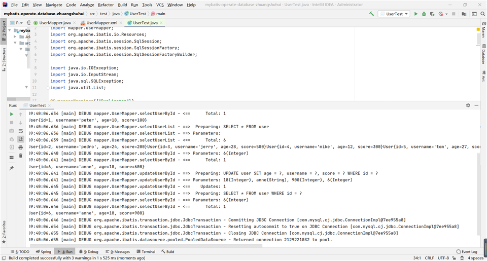This screenshot has height=261, width=487.
Task: Open the VCS menu
Action: tap(160, 5)
